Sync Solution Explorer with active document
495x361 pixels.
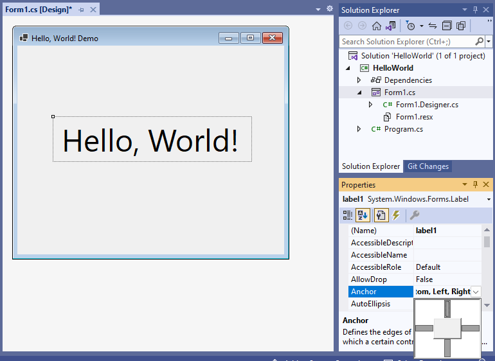pos(433,26)
